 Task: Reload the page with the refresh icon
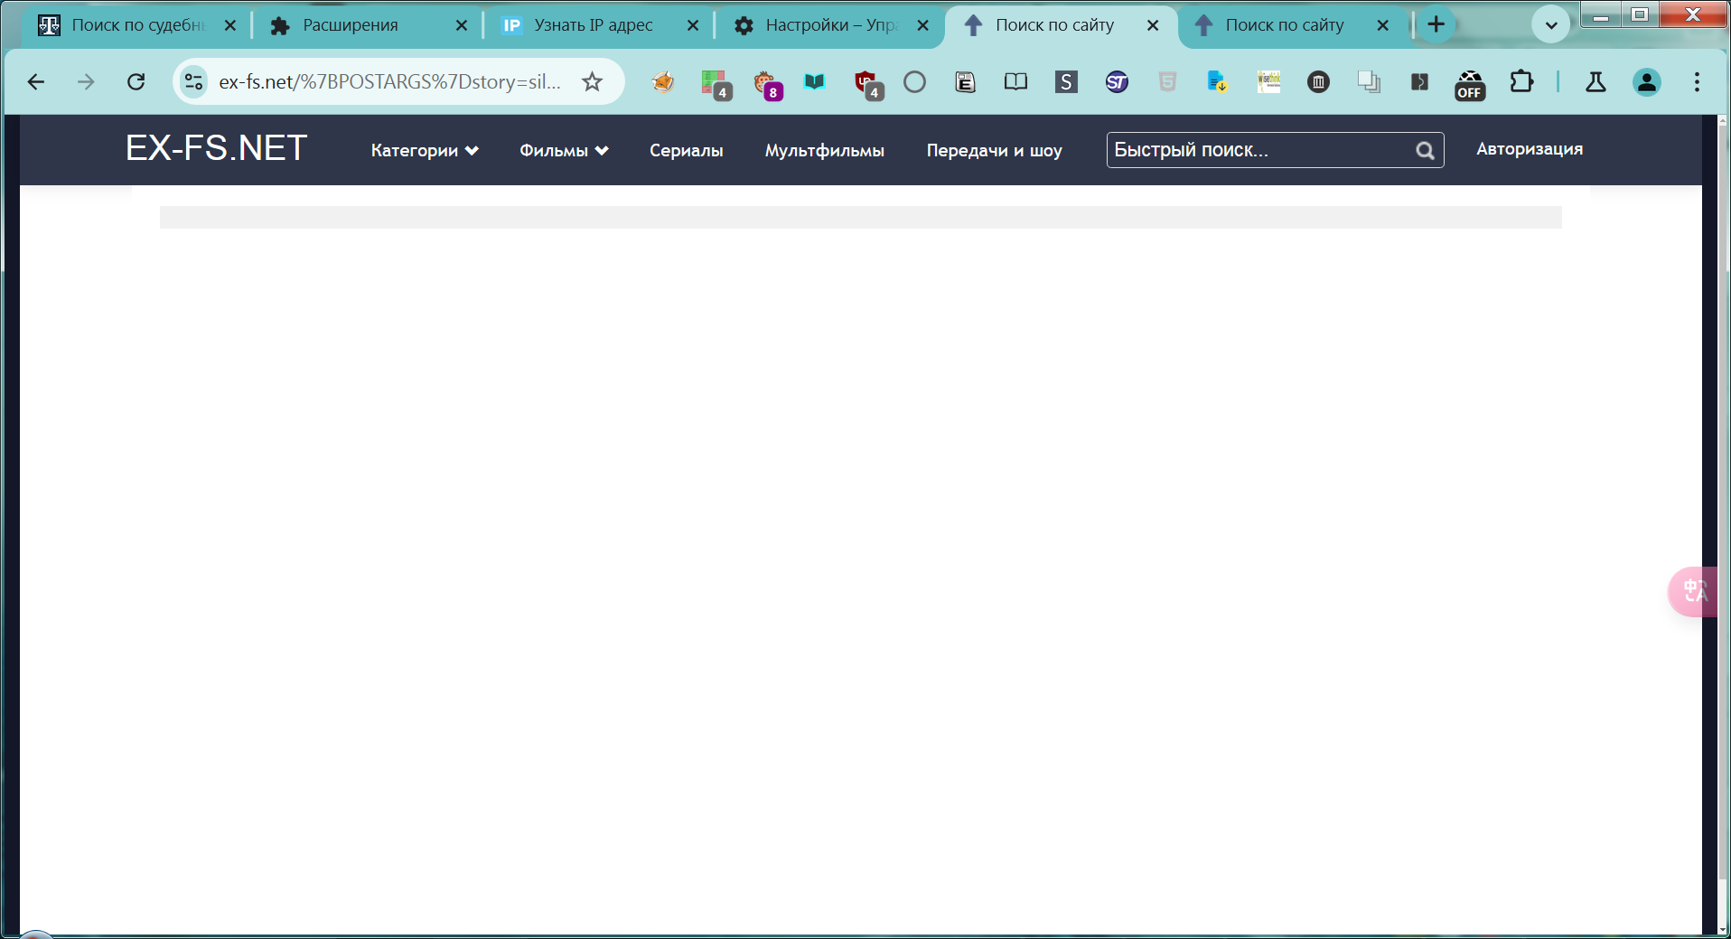coord(136,82)
